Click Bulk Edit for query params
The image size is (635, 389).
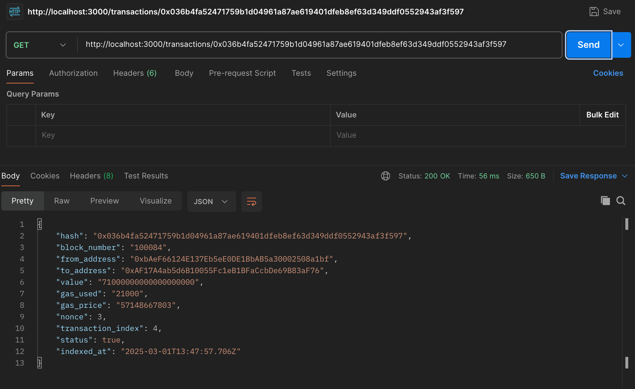click(602, 115)
